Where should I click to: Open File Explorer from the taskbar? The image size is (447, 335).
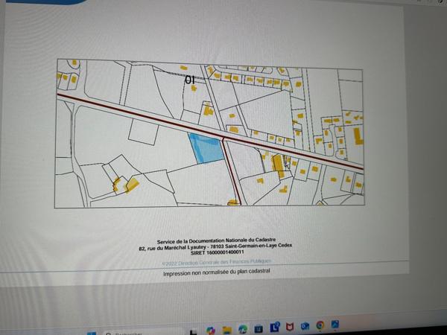(226, 329)
